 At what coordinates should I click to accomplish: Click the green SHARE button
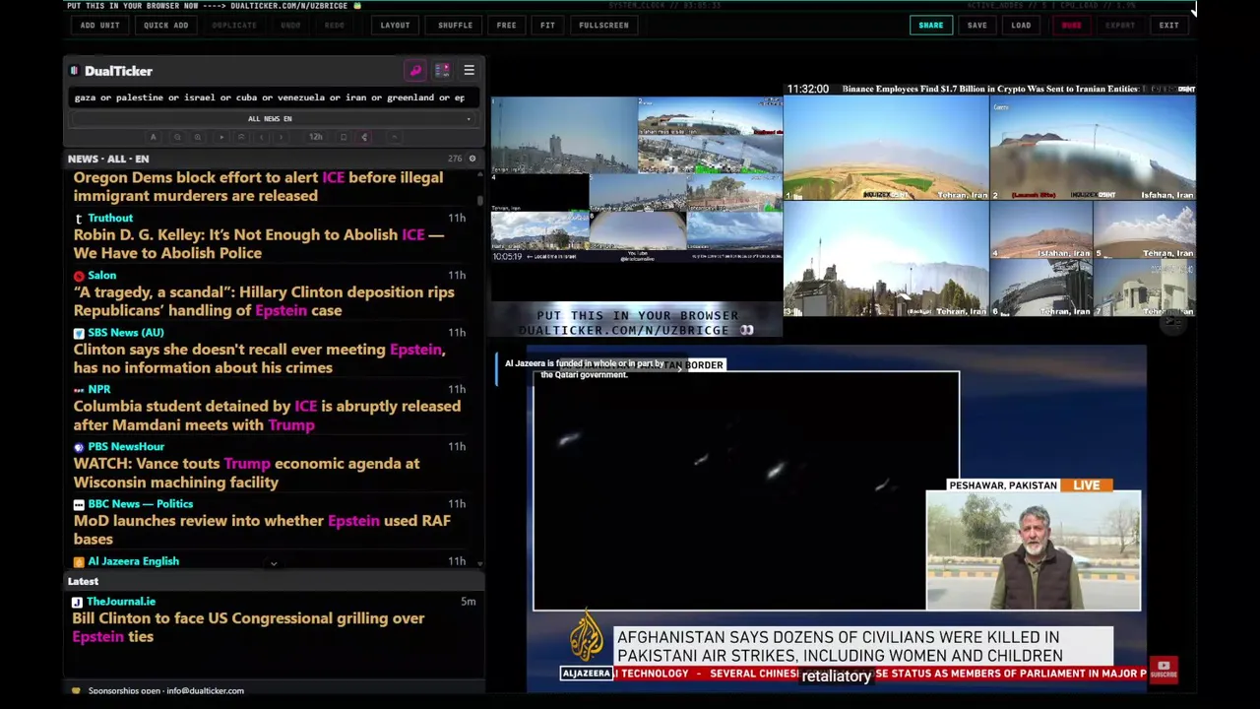point(930,26)
